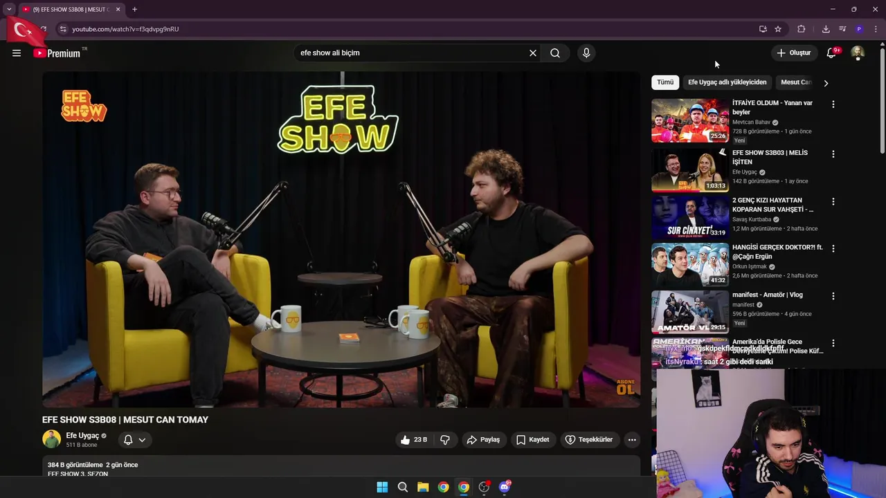Go to YouTube Premium home via logo

point(57,53)
